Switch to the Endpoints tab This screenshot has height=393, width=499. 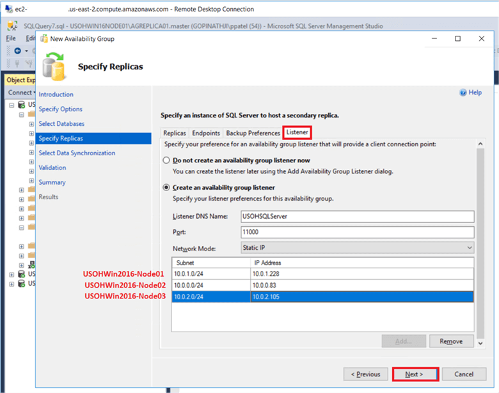click(206, 133)
